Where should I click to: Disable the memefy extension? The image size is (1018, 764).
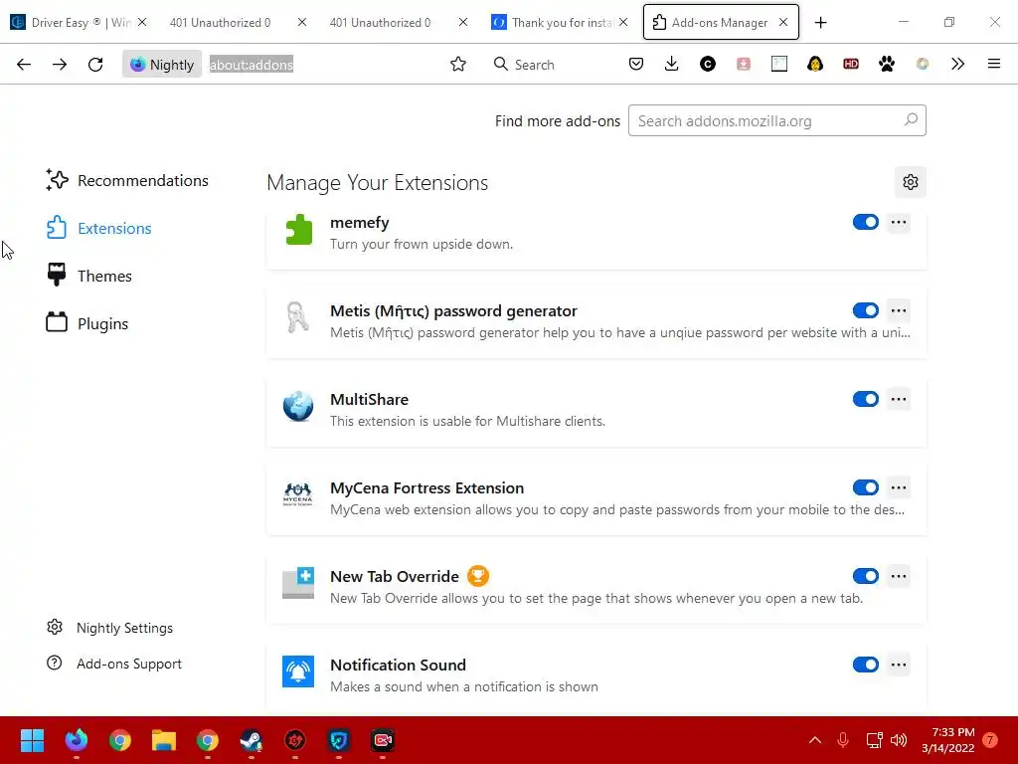tap(866, 222)
